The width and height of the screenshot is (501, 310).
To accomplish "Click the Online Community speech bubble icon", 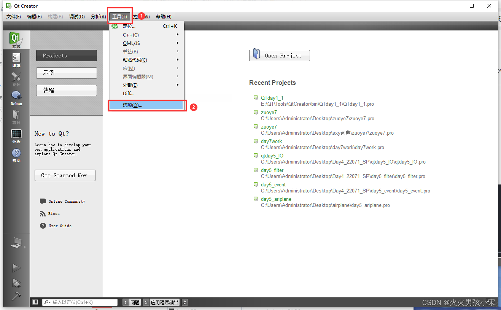I will coord(43,201).
